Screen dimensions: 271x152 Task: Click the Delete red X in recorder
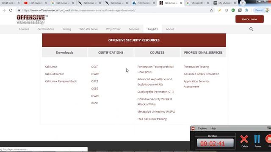pyautogui.click(x=244, y=141)
